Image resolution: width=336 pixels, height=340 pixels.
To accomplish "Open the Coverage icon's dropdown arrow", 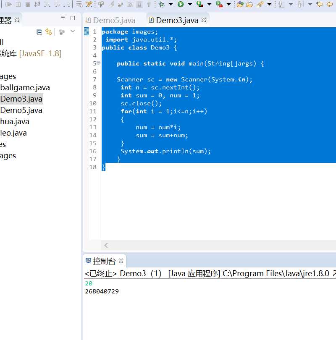I will [209, 4].
